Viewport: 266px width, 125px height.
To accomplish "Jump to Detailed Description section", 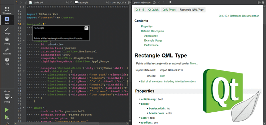I will tap(152, 31).
